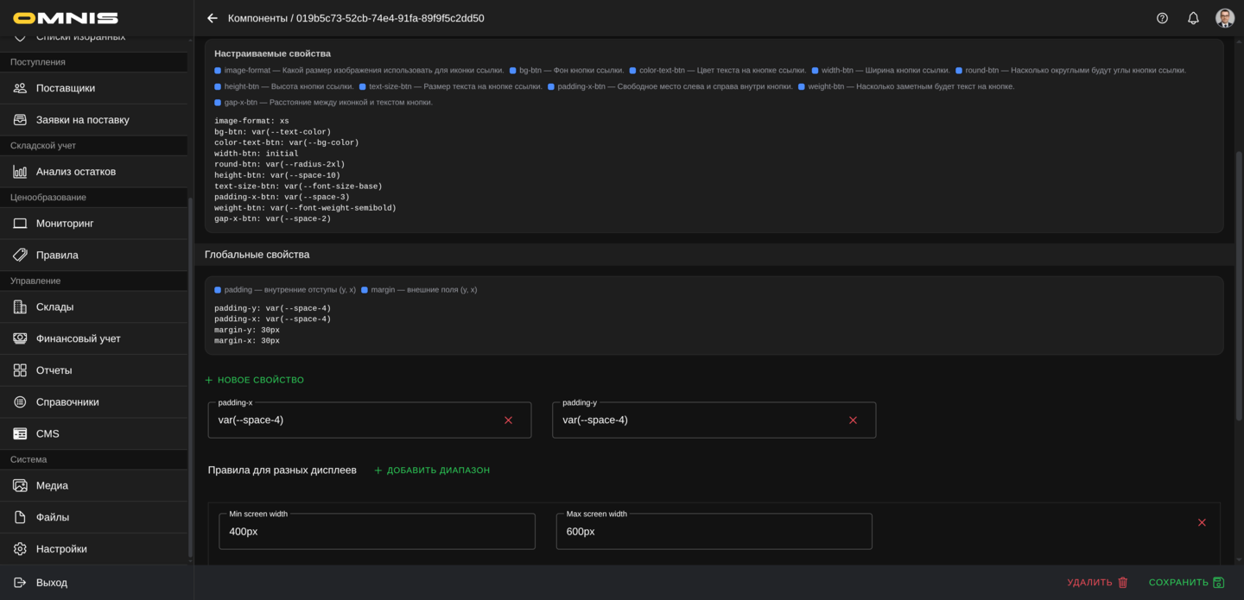Open the notifications bell
This screenshot has height=600, width=1244.
point(1193,18)
